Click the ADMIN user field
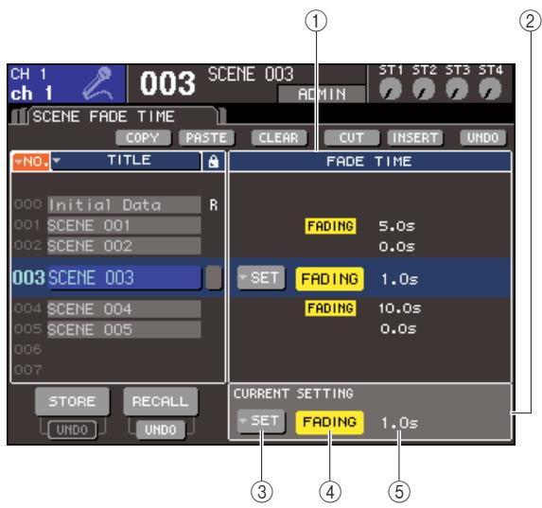The height and width of the screenshot is (508, 542). coord(322,94)
